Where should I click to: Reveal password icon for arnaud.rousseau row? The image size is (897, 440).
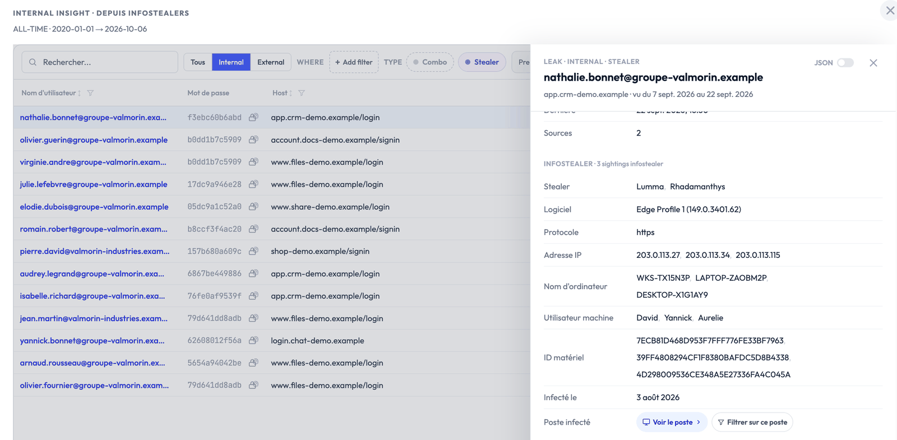click(x=253, y=363)
